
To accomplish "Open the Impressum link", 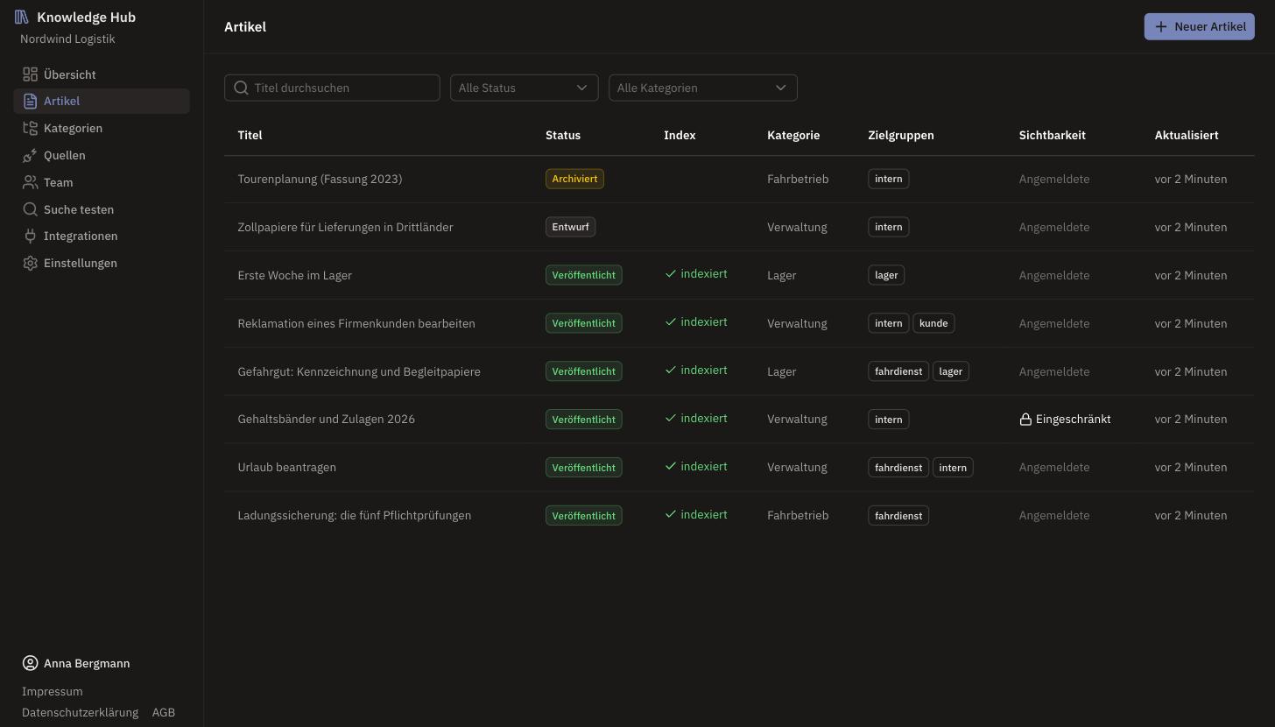I will coord(53,691).
